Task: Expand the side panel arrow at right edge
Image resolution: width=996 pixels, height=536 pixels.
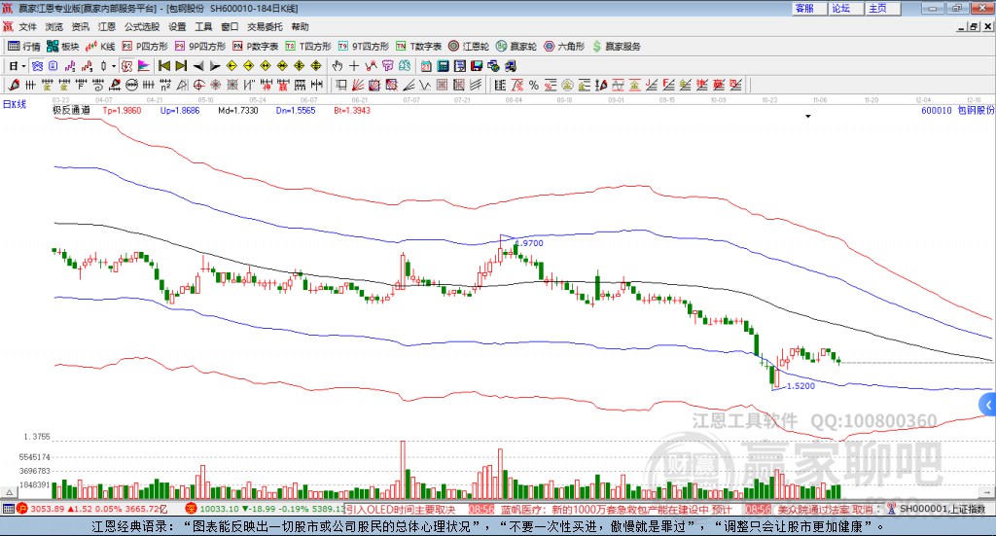Action: [x=987, y=404]
